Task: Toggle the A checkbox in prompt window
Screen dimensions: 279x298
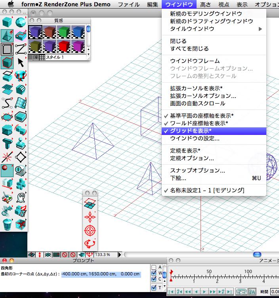Action: click(x=154, y=267)
